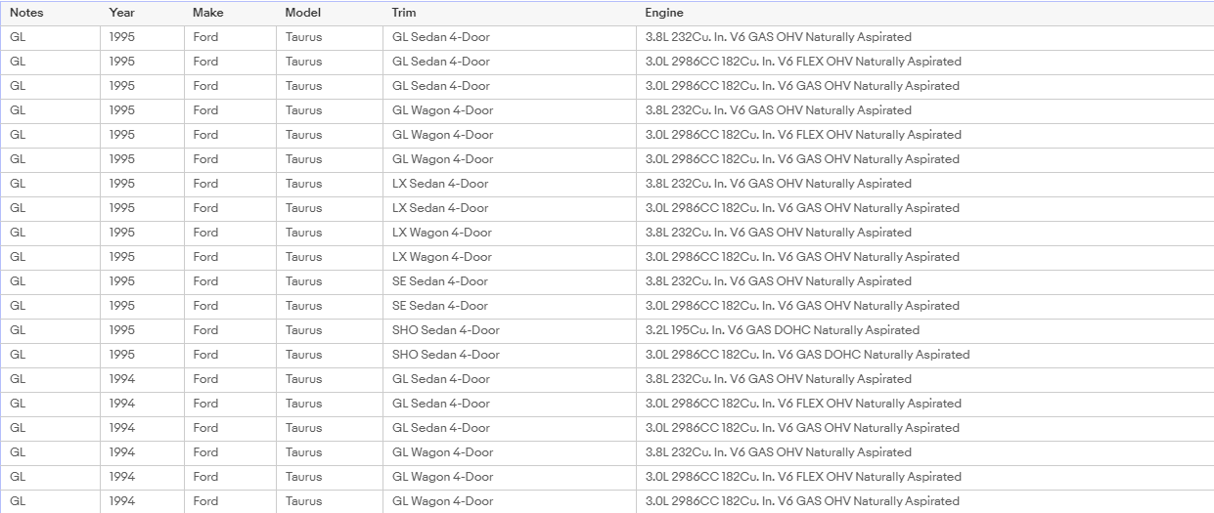Click the last GL Wagon 4-Door trim cell
1214x513 pixels.
tap(509, 501)
